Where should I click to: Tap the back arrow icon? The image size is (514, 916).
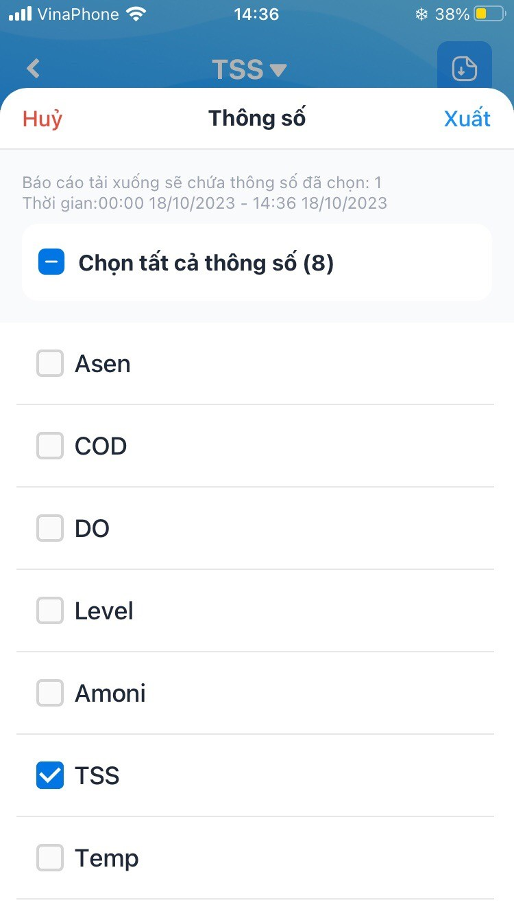tap(33, 69)
